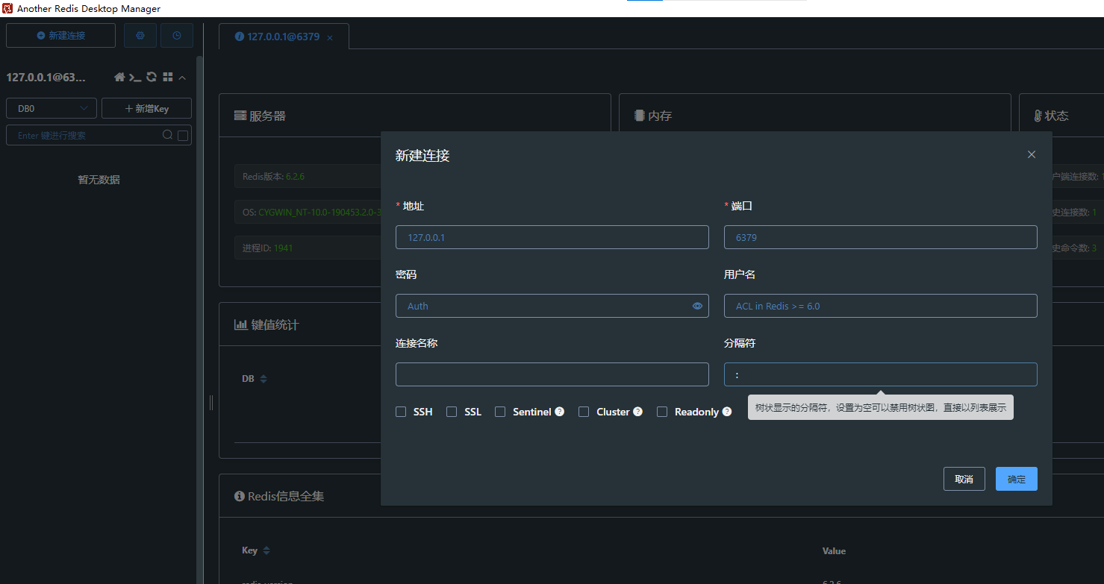Go to connection home icon
The image size is (1104, 584).
tap(119, 77)
